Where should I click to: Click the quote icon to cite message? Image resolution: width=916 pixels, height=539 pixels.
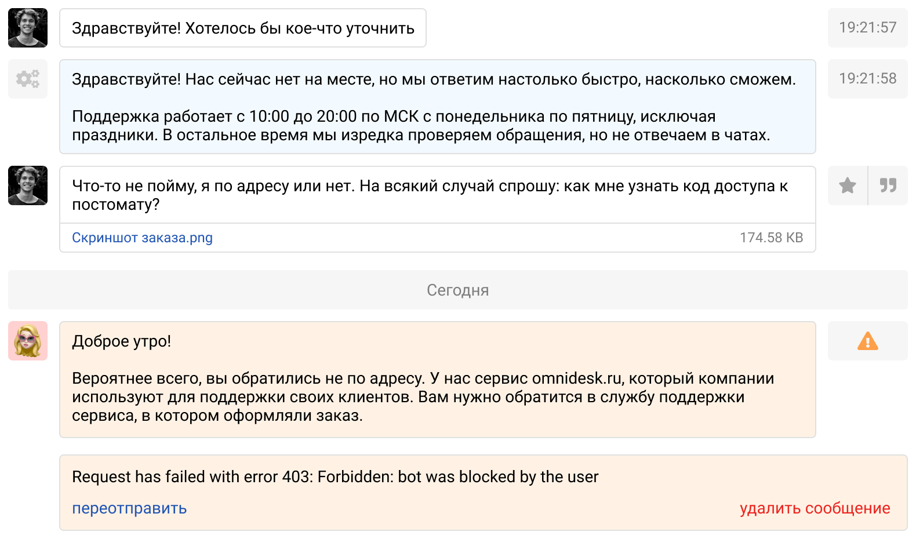[x=888, y=185]
